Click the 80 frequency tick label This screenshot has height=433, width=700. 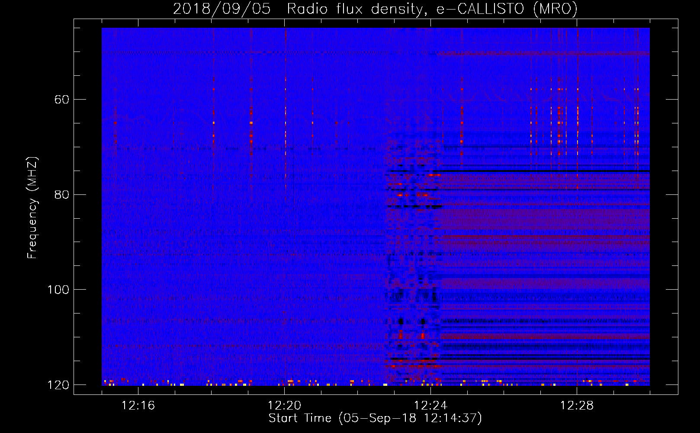pos(62,194)
